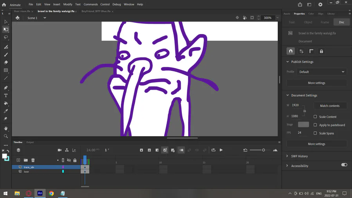Select the Rectangle tool
Viewport: 352px width, 198px height.
click(6, 70)
